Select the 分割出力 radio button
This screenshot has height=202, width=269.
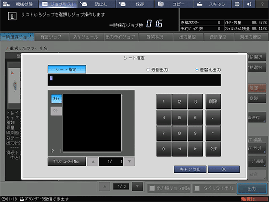pos(148,70)
